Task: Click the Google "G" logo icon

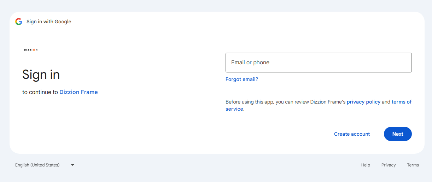Action: [x=19, y=22]
